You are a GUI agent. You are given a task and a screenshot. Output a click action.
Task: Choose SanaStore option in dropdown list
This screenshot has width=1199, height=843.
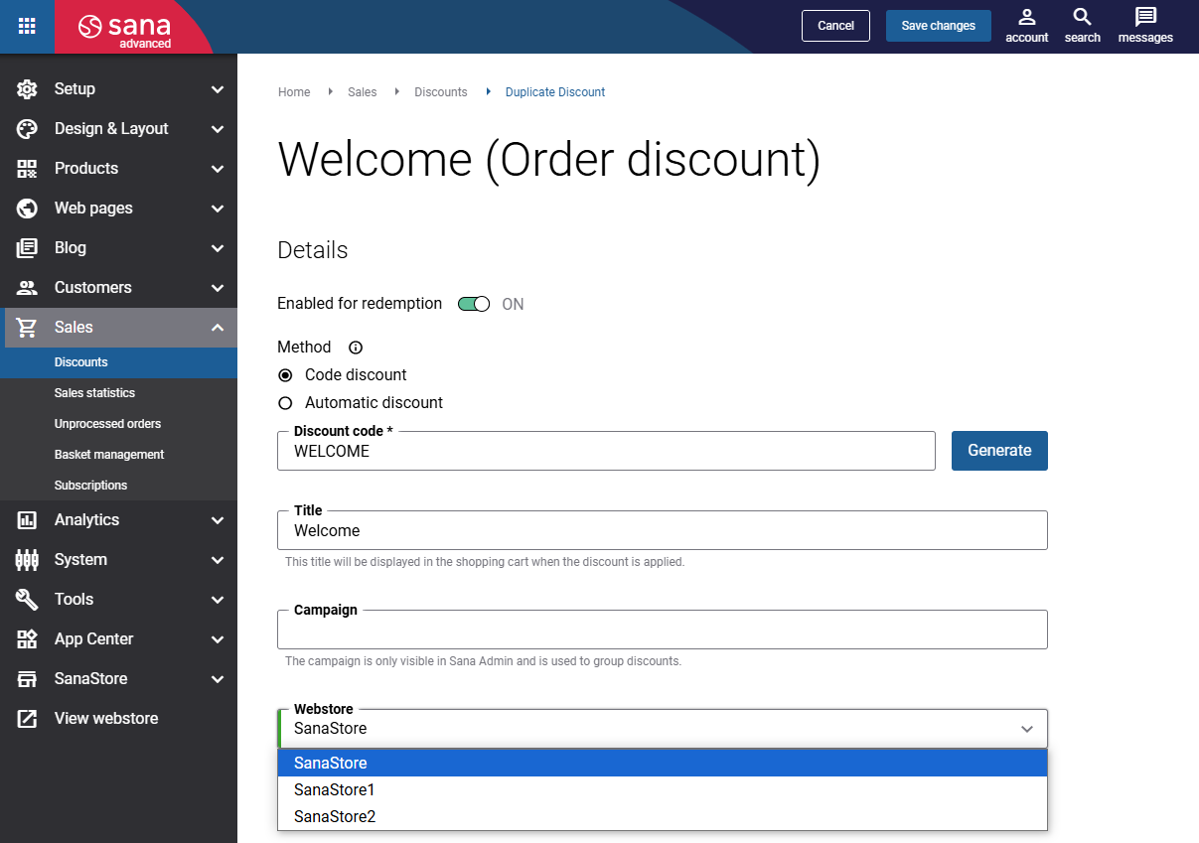coord(663,763)
